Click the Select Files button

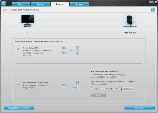140,108
